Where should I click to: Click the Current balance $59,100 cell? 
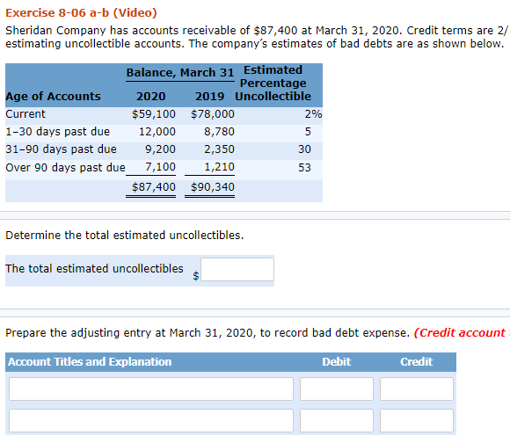coord(154,114)
